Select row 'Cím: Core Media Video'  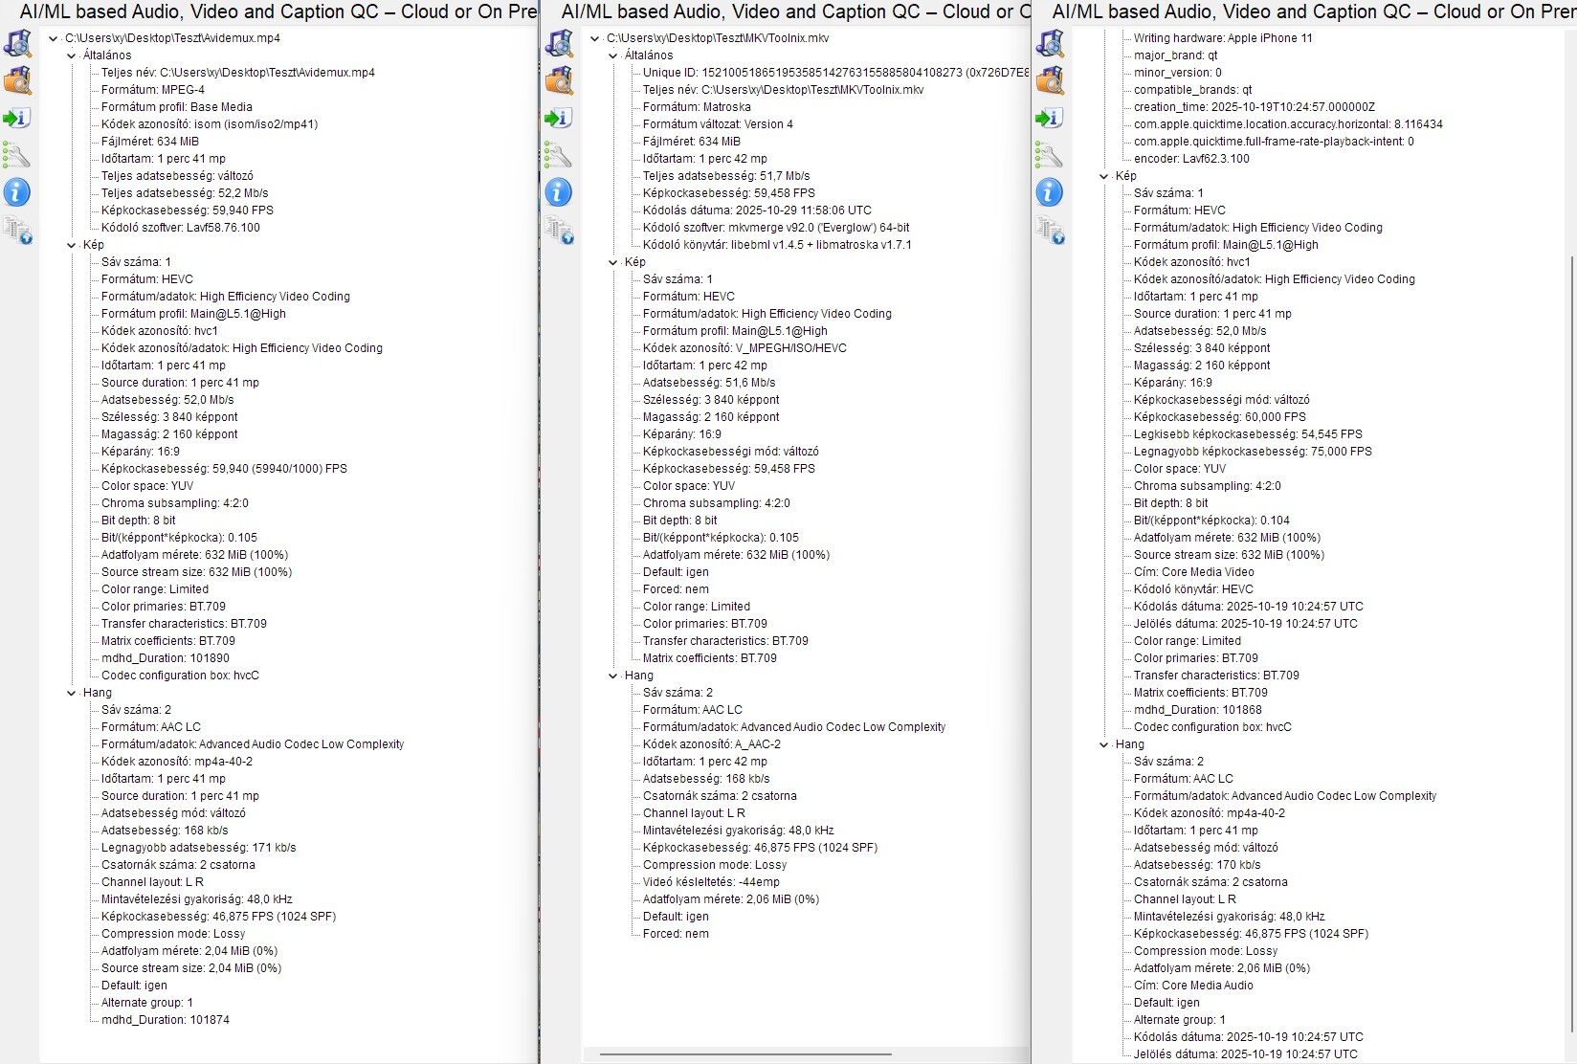tap(1193, 572)
